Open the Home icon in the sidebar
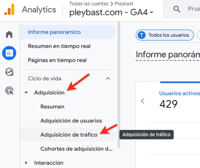This screenshot has width=200, height=168. pos(9,34)
